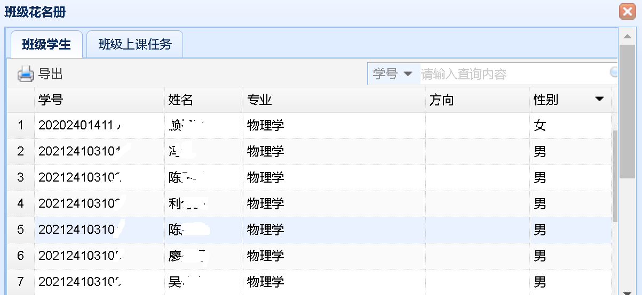This screenshot has height=295, width=642.
Task: Click the 导出 button label
Action: pos(51,74)
